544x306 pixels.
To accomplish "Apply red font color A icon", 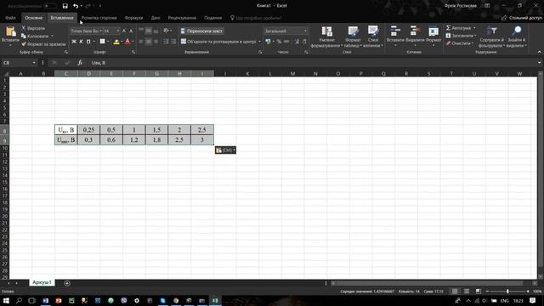I will click(x=127, y=42).
